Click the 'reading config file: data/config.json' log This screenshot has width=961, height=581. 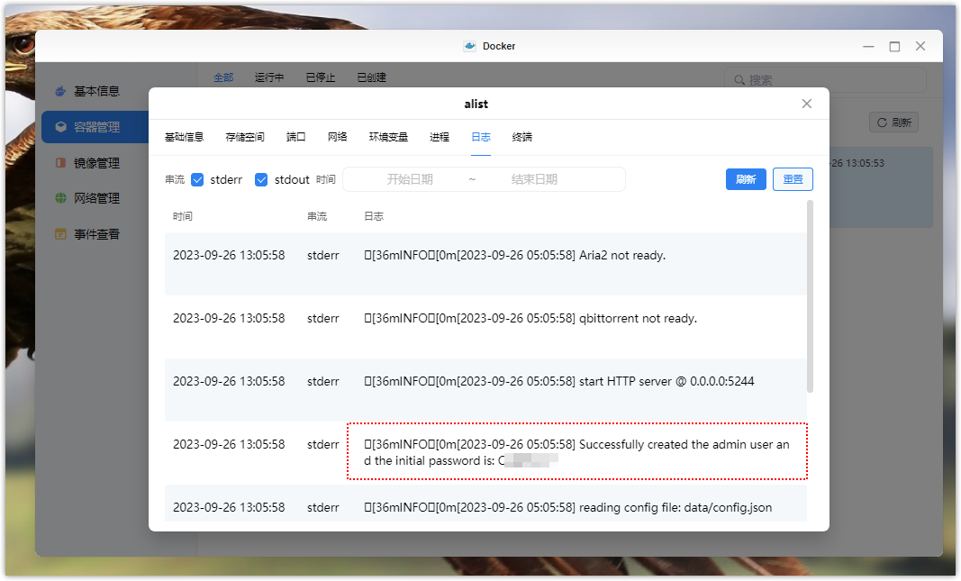pyautogui.click(x=486, y=504)
